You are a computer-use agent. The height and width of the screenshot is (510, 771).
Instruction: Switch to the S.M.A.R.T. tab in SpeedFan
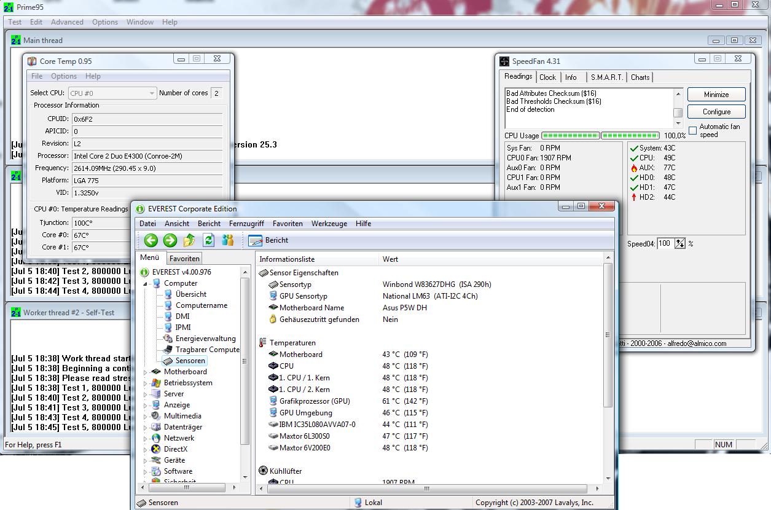(x=607, y=77)
